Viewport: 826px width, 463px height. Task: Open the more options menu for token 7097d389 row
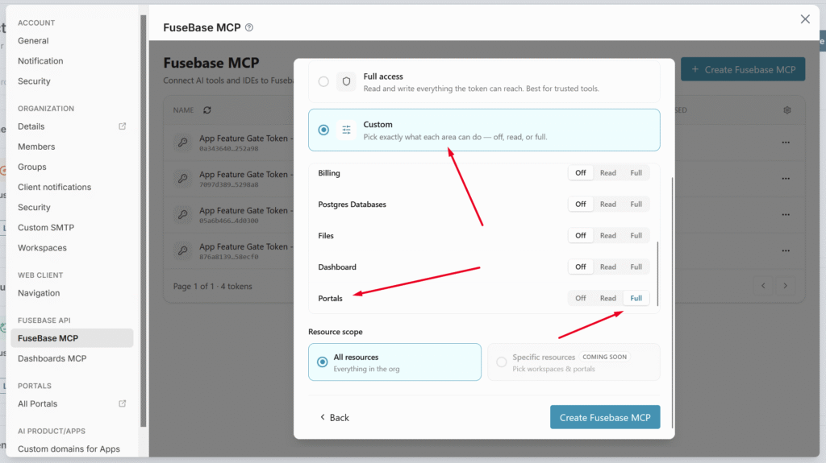click(x=786, y=179)
